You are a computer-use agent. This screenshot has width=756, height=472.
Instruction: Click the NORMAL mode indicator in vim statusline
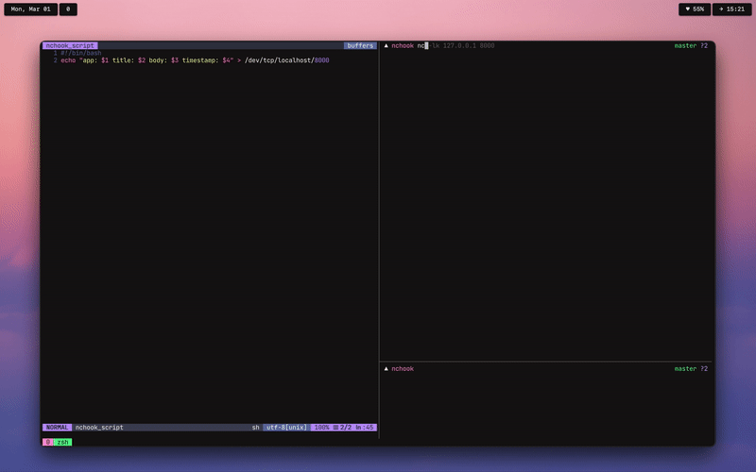coord(57,428)
